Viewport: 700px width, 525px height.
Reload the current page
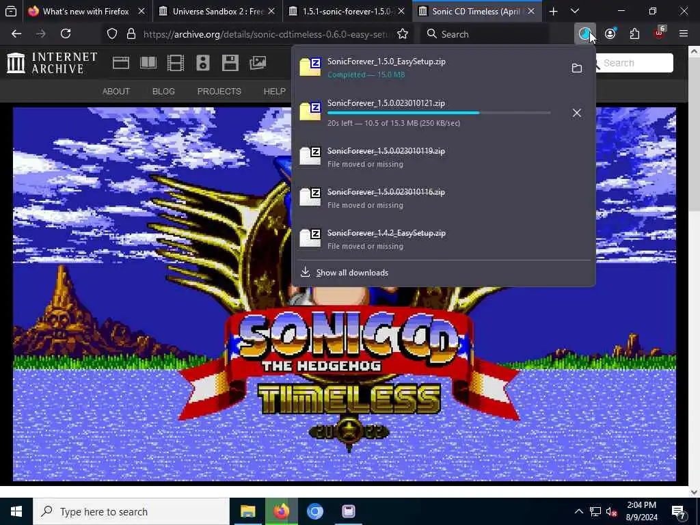[66, 34]
